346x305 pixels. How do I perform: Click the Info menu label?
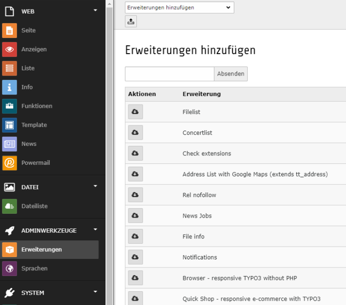coord(27,87)
